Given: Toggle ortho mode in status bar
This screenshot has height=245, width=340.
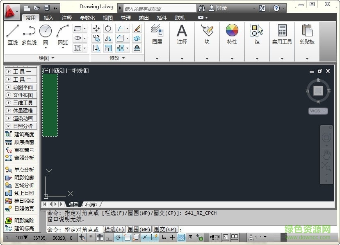Looking at the screenshot, I should [108, 238].
